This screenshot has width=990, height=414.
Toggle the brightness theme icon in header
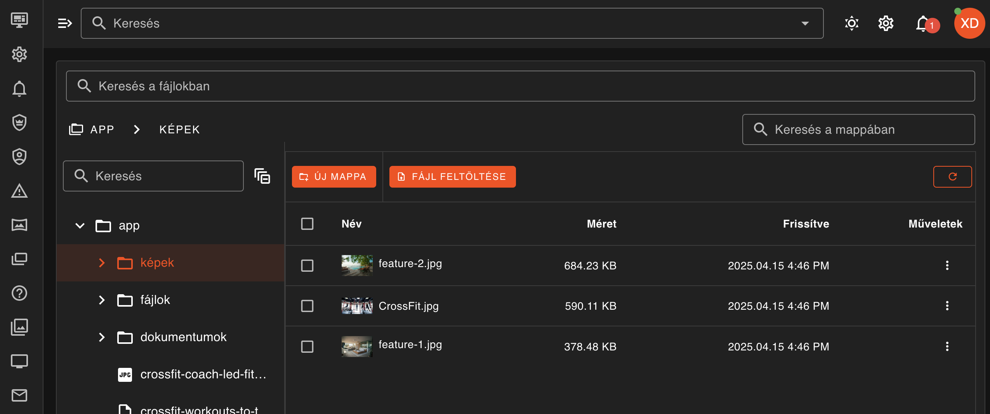click(851, 24)
